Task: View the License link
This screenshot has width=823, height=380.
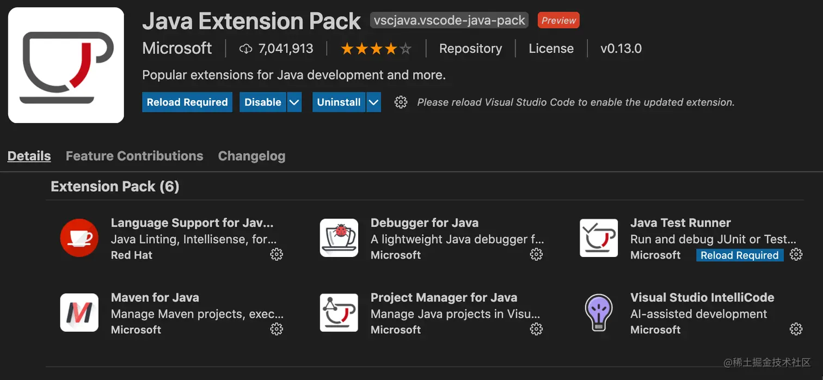Action: (x=551, y=48)
